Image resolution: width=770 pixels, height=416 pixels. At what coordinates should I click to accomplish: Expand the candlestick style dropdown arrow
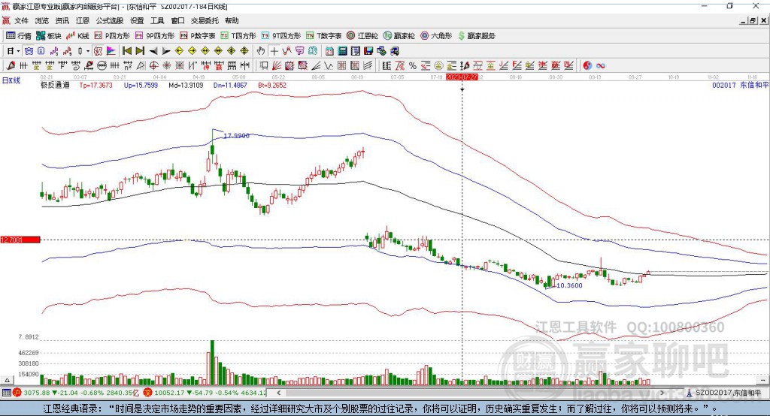[x=88, y=51]
